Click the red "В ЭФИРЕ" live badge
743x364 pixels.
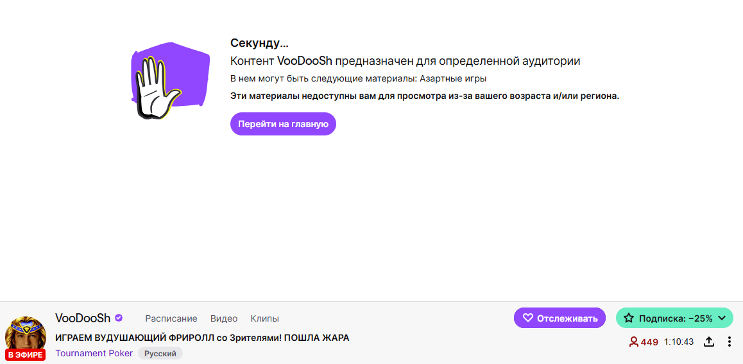point(26,354)
